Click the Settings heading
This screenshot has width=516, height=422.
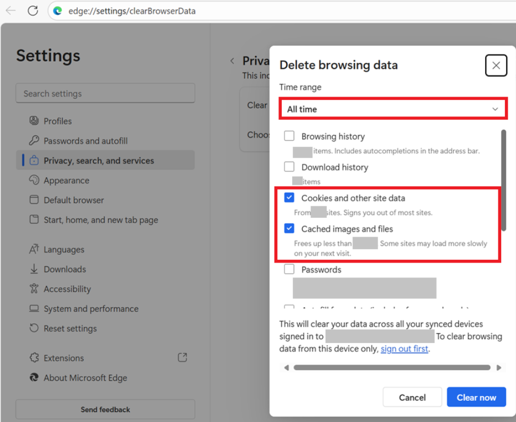pos(48,56)
